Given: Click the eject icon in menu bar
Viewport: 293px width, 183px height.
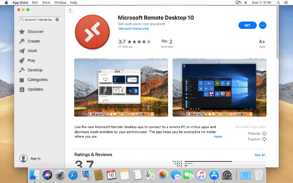Looking at the screenshot, I should coord(245,3).
